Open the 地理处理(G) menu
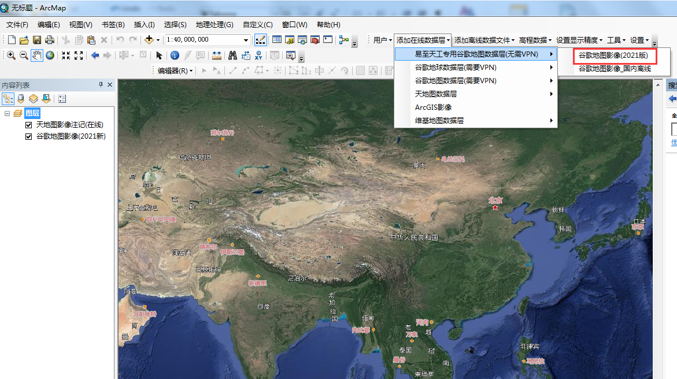 [214, 25]
